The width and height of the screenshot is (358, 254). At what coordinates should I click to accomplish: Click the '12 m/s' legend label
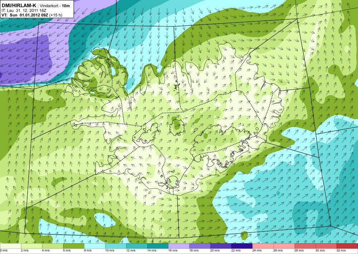coord(131,250)
